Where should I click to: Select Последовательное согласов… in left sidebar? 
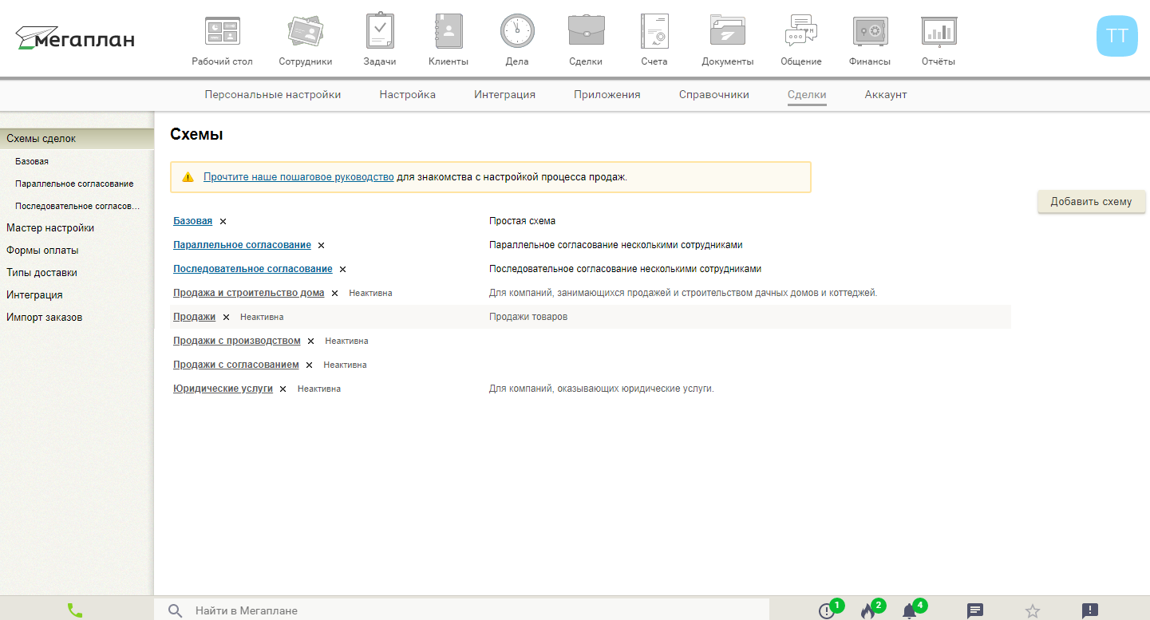click(77, 206)
